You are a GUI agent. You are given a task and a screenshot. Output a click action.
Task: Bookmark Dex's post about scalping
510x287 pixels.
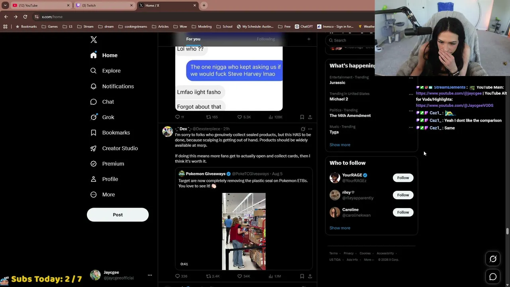coord(302,276)
